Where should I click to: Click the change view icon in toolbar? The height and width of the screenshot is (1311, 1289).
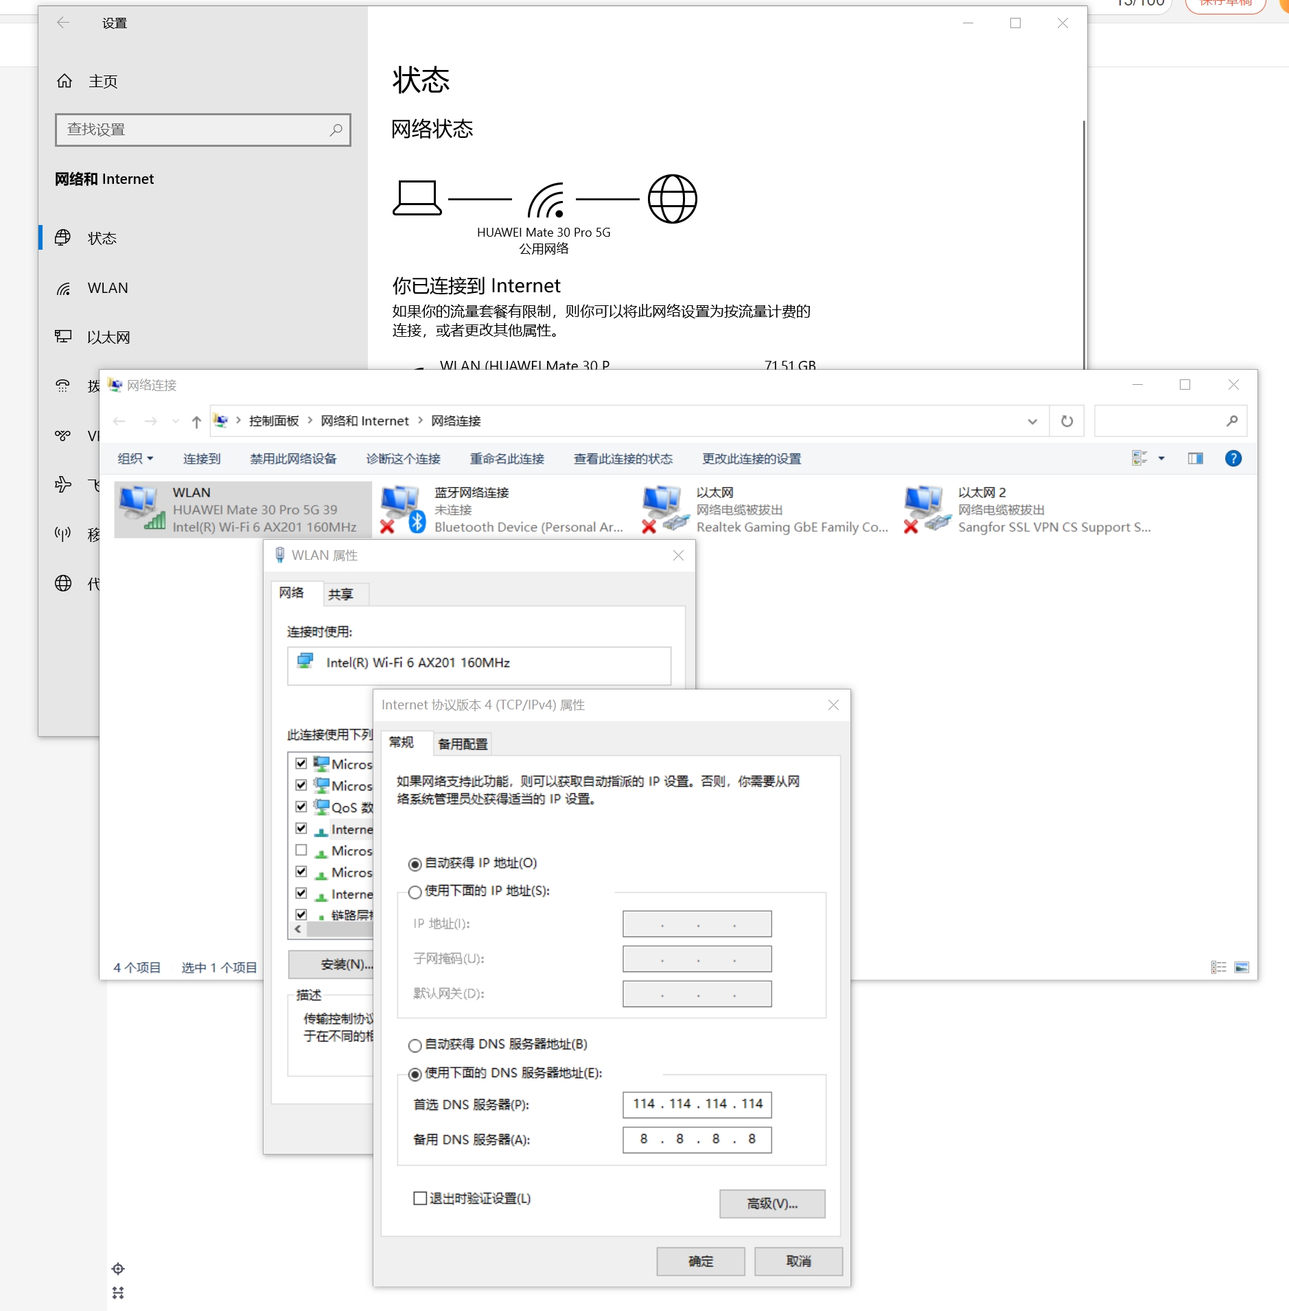[x=1139, y=458]
